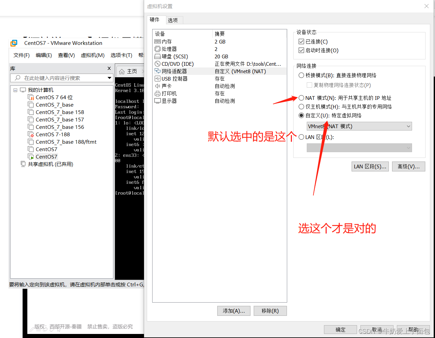Screen dimensions: 435x338
Task: Click the CentOS 7-188 error VM icon
Action: tap(31, 134)
